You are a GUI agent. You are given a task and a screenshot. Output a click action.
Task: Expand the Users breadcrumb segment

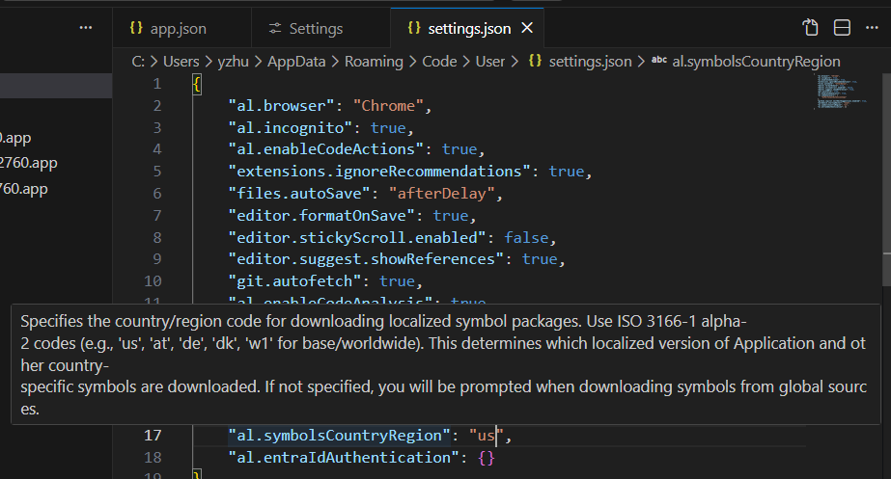[x=181, y=61]
